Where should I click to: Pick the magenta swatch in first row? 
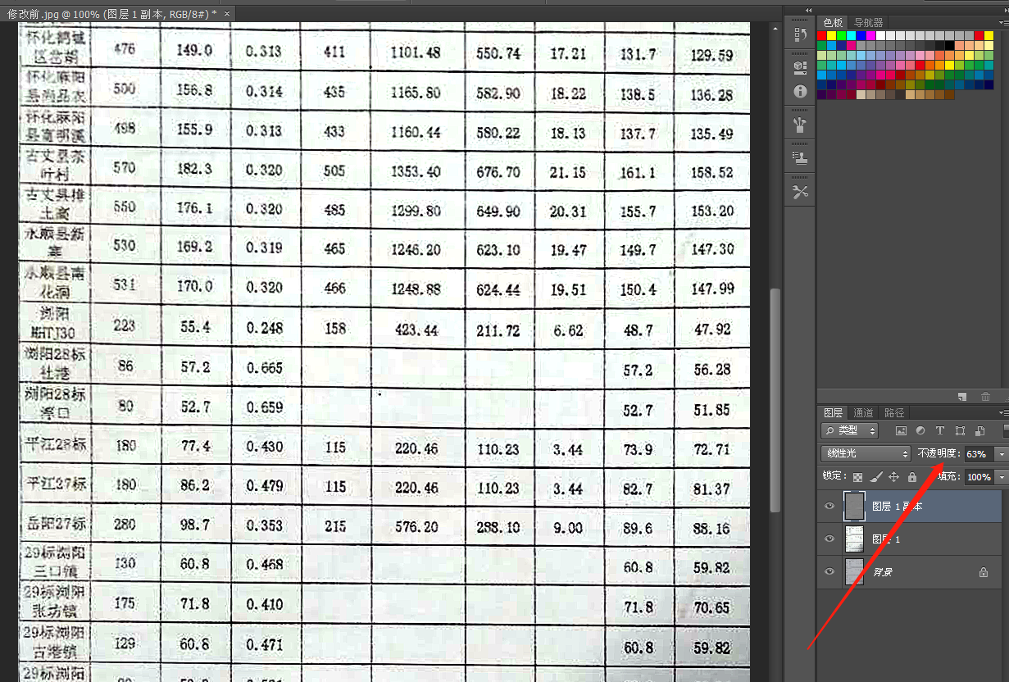872,35
